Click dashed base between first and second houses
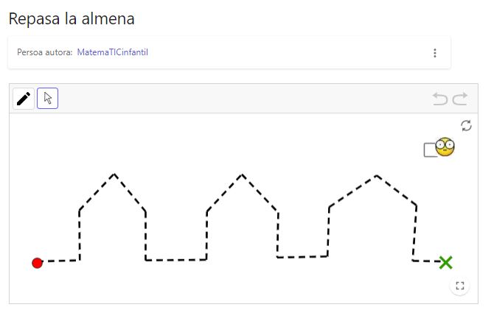Viewport: 491px width, 324px height. [176, 260]
